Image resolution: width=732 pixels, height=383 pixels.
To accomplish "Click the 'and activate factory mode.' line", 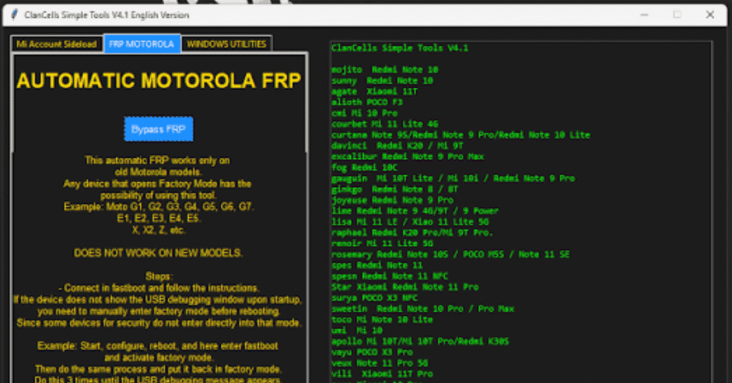I will [159, 357].
